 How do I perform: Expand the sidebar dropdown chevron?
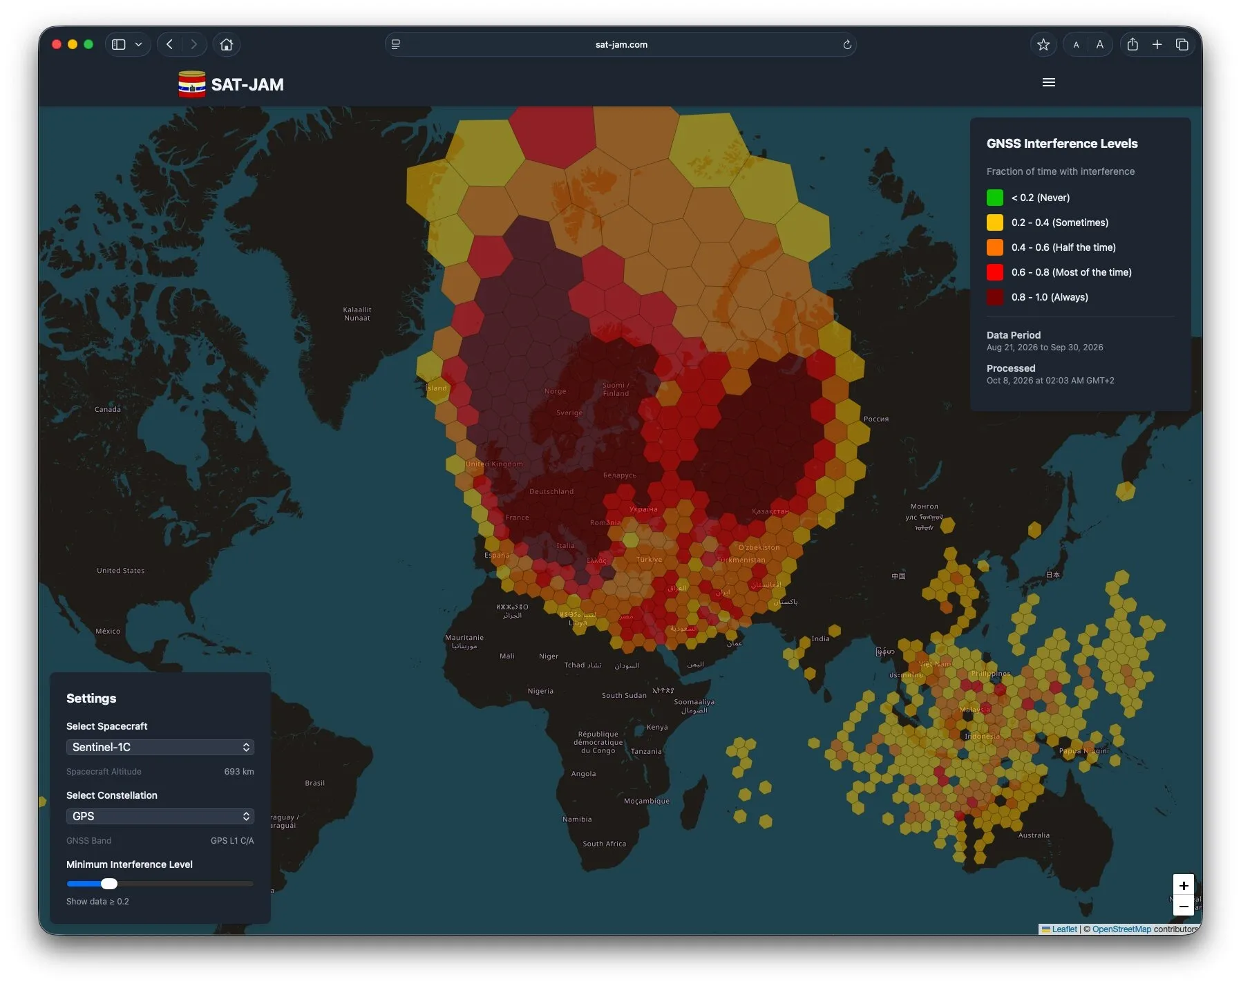click(x=139, y=44)
